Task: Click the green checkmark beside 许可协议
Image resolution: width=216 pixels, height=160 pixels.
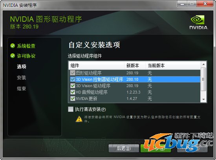Action: (13, 56)
